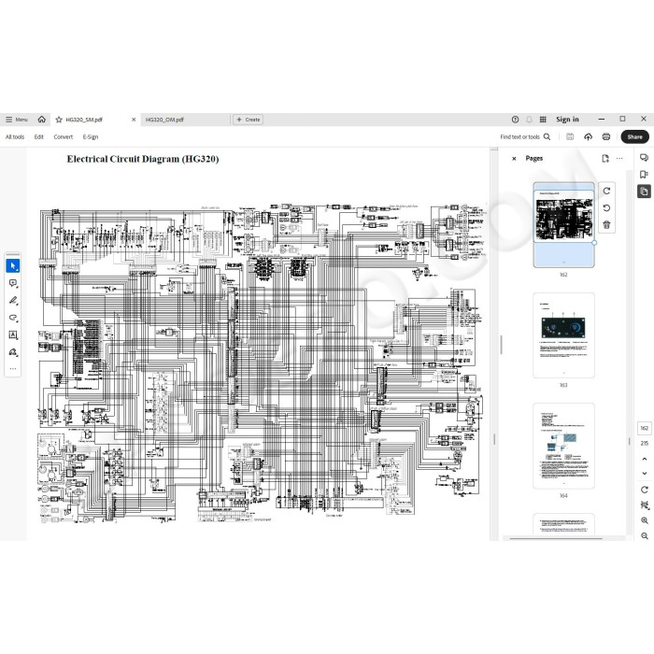Rotate page 162 counterclockwise
The width and height of the screenshot is (654, 654).
tap(606, 207)
